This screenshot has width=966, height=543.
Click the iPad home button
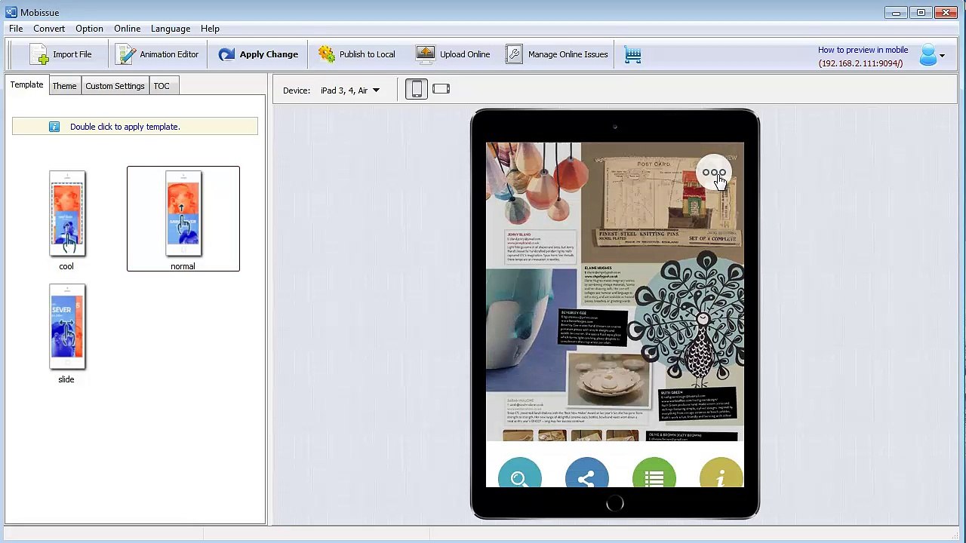[x=615, y=504]
